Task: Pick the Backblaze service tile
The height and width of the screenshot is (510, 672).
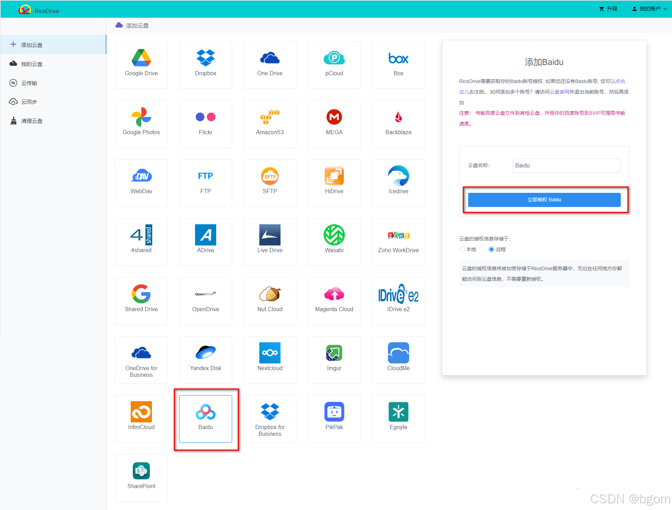Action: pyautogui.click(x=399, y=124)
